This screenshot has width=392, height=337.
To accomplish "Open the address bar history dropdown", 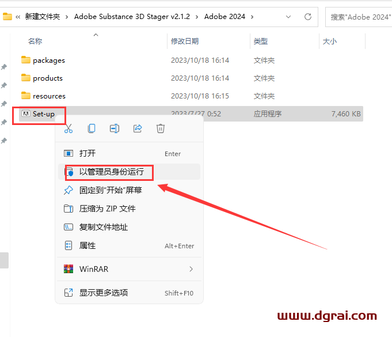I will (288, 17).
